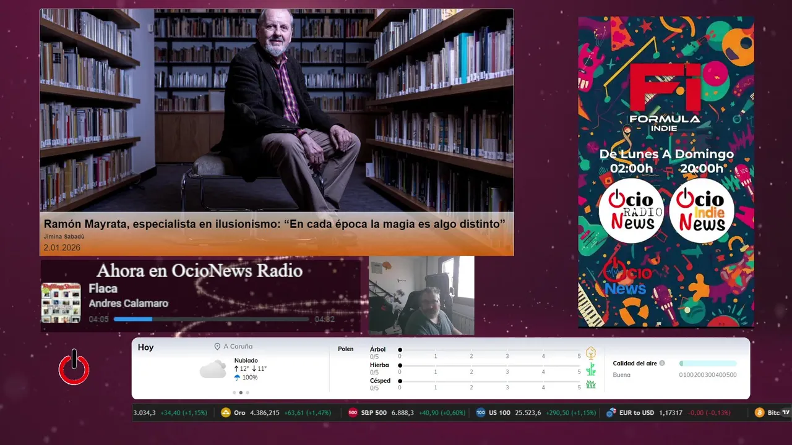Click the Flaca album cover thumbnail
792x445 pixels.
coord(61,303)
